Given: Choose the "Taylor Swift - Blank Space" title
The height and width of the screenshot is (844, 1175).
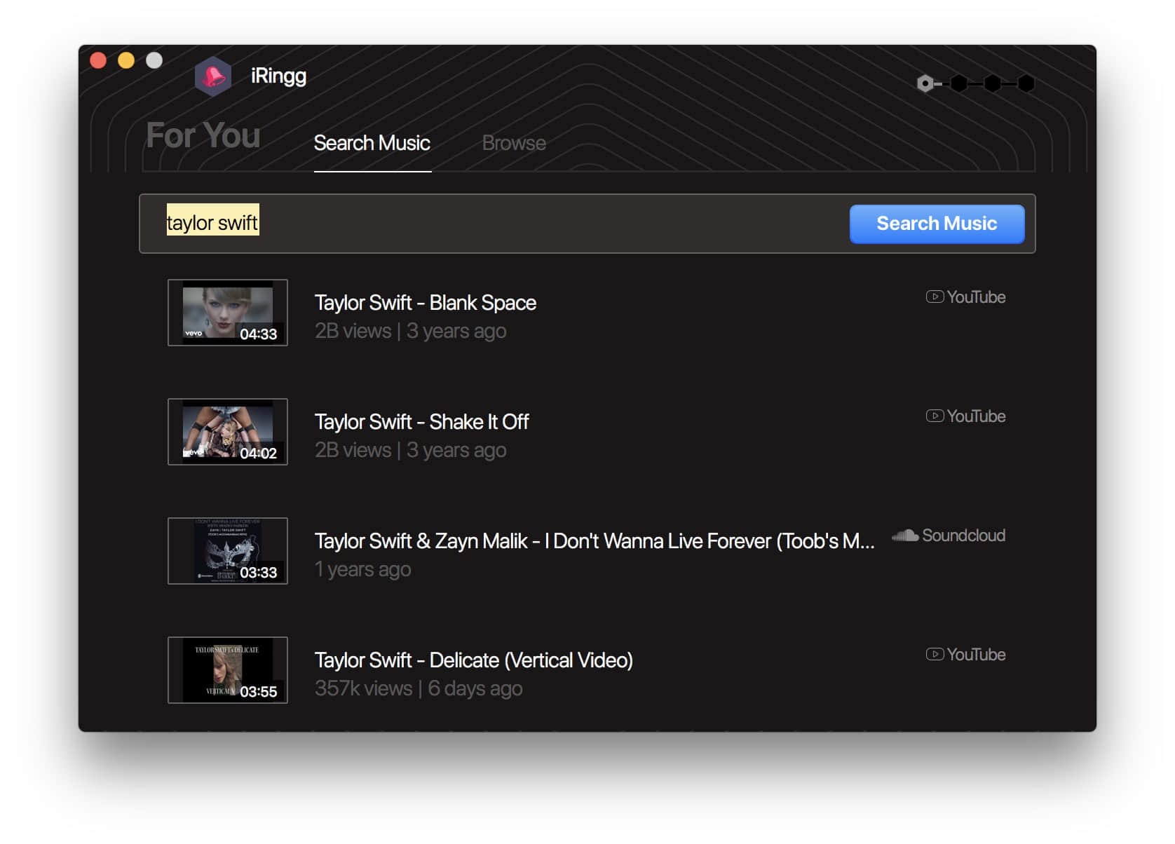Looking at the screenshot, I should tap(426, 303).
